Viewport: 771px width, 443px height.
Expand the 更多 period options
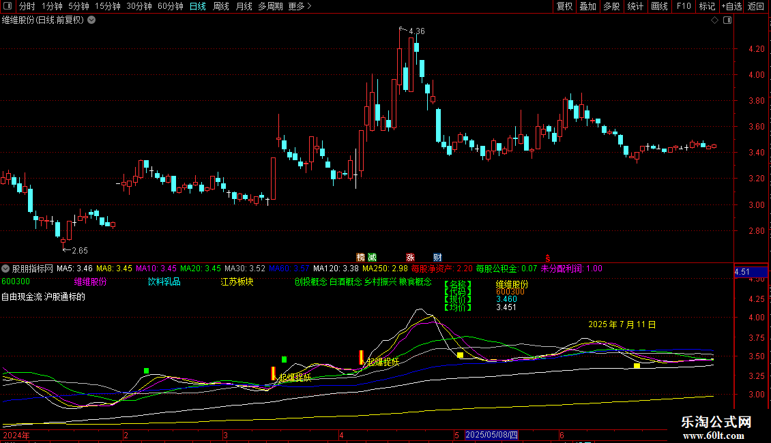pos(300,6)
